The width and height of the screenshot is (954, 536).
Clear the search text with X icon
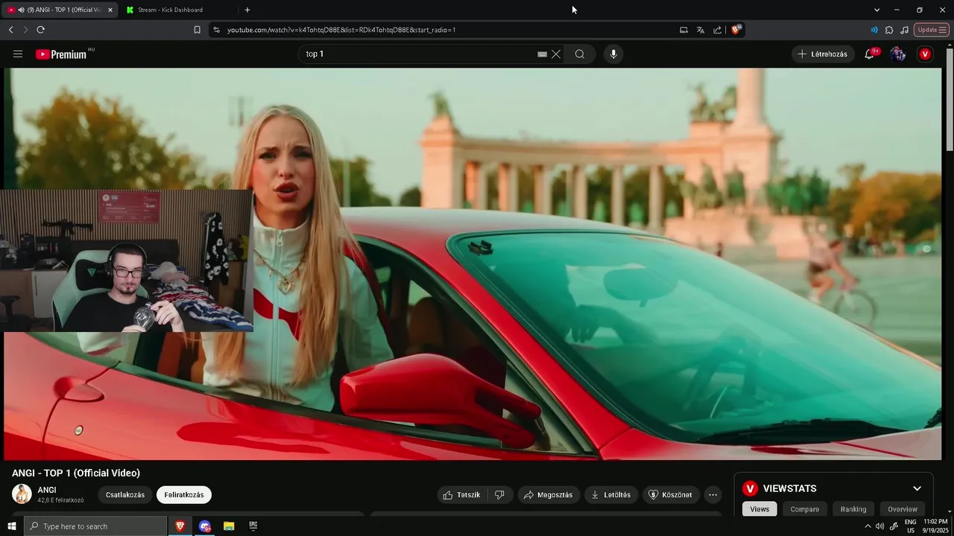[x=556, y=54]
